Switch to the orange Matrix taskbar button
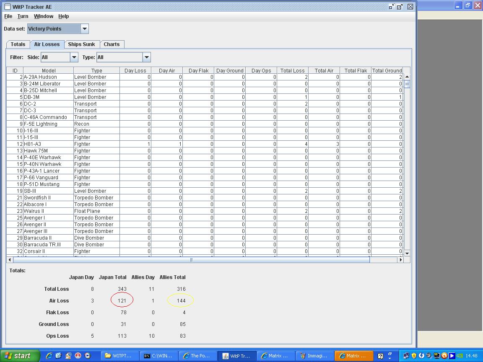The width and height of the screenshot is (483, 362). (353, 356)
